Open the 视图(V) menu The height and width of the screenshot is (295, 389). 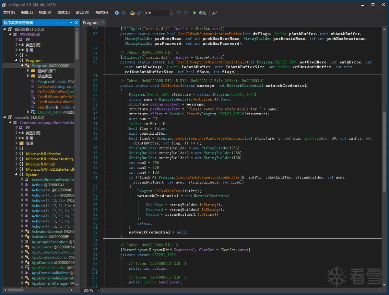click(45, 13)
